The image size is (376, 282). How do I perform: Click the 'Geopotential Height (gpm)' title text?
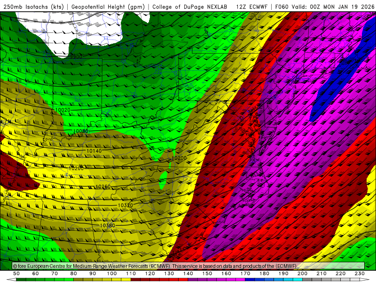pyautogui.click(x=108, y=7)
